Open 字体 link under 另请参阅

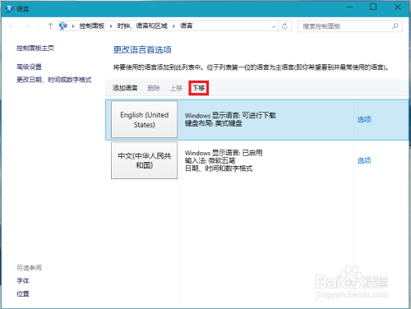23,280
